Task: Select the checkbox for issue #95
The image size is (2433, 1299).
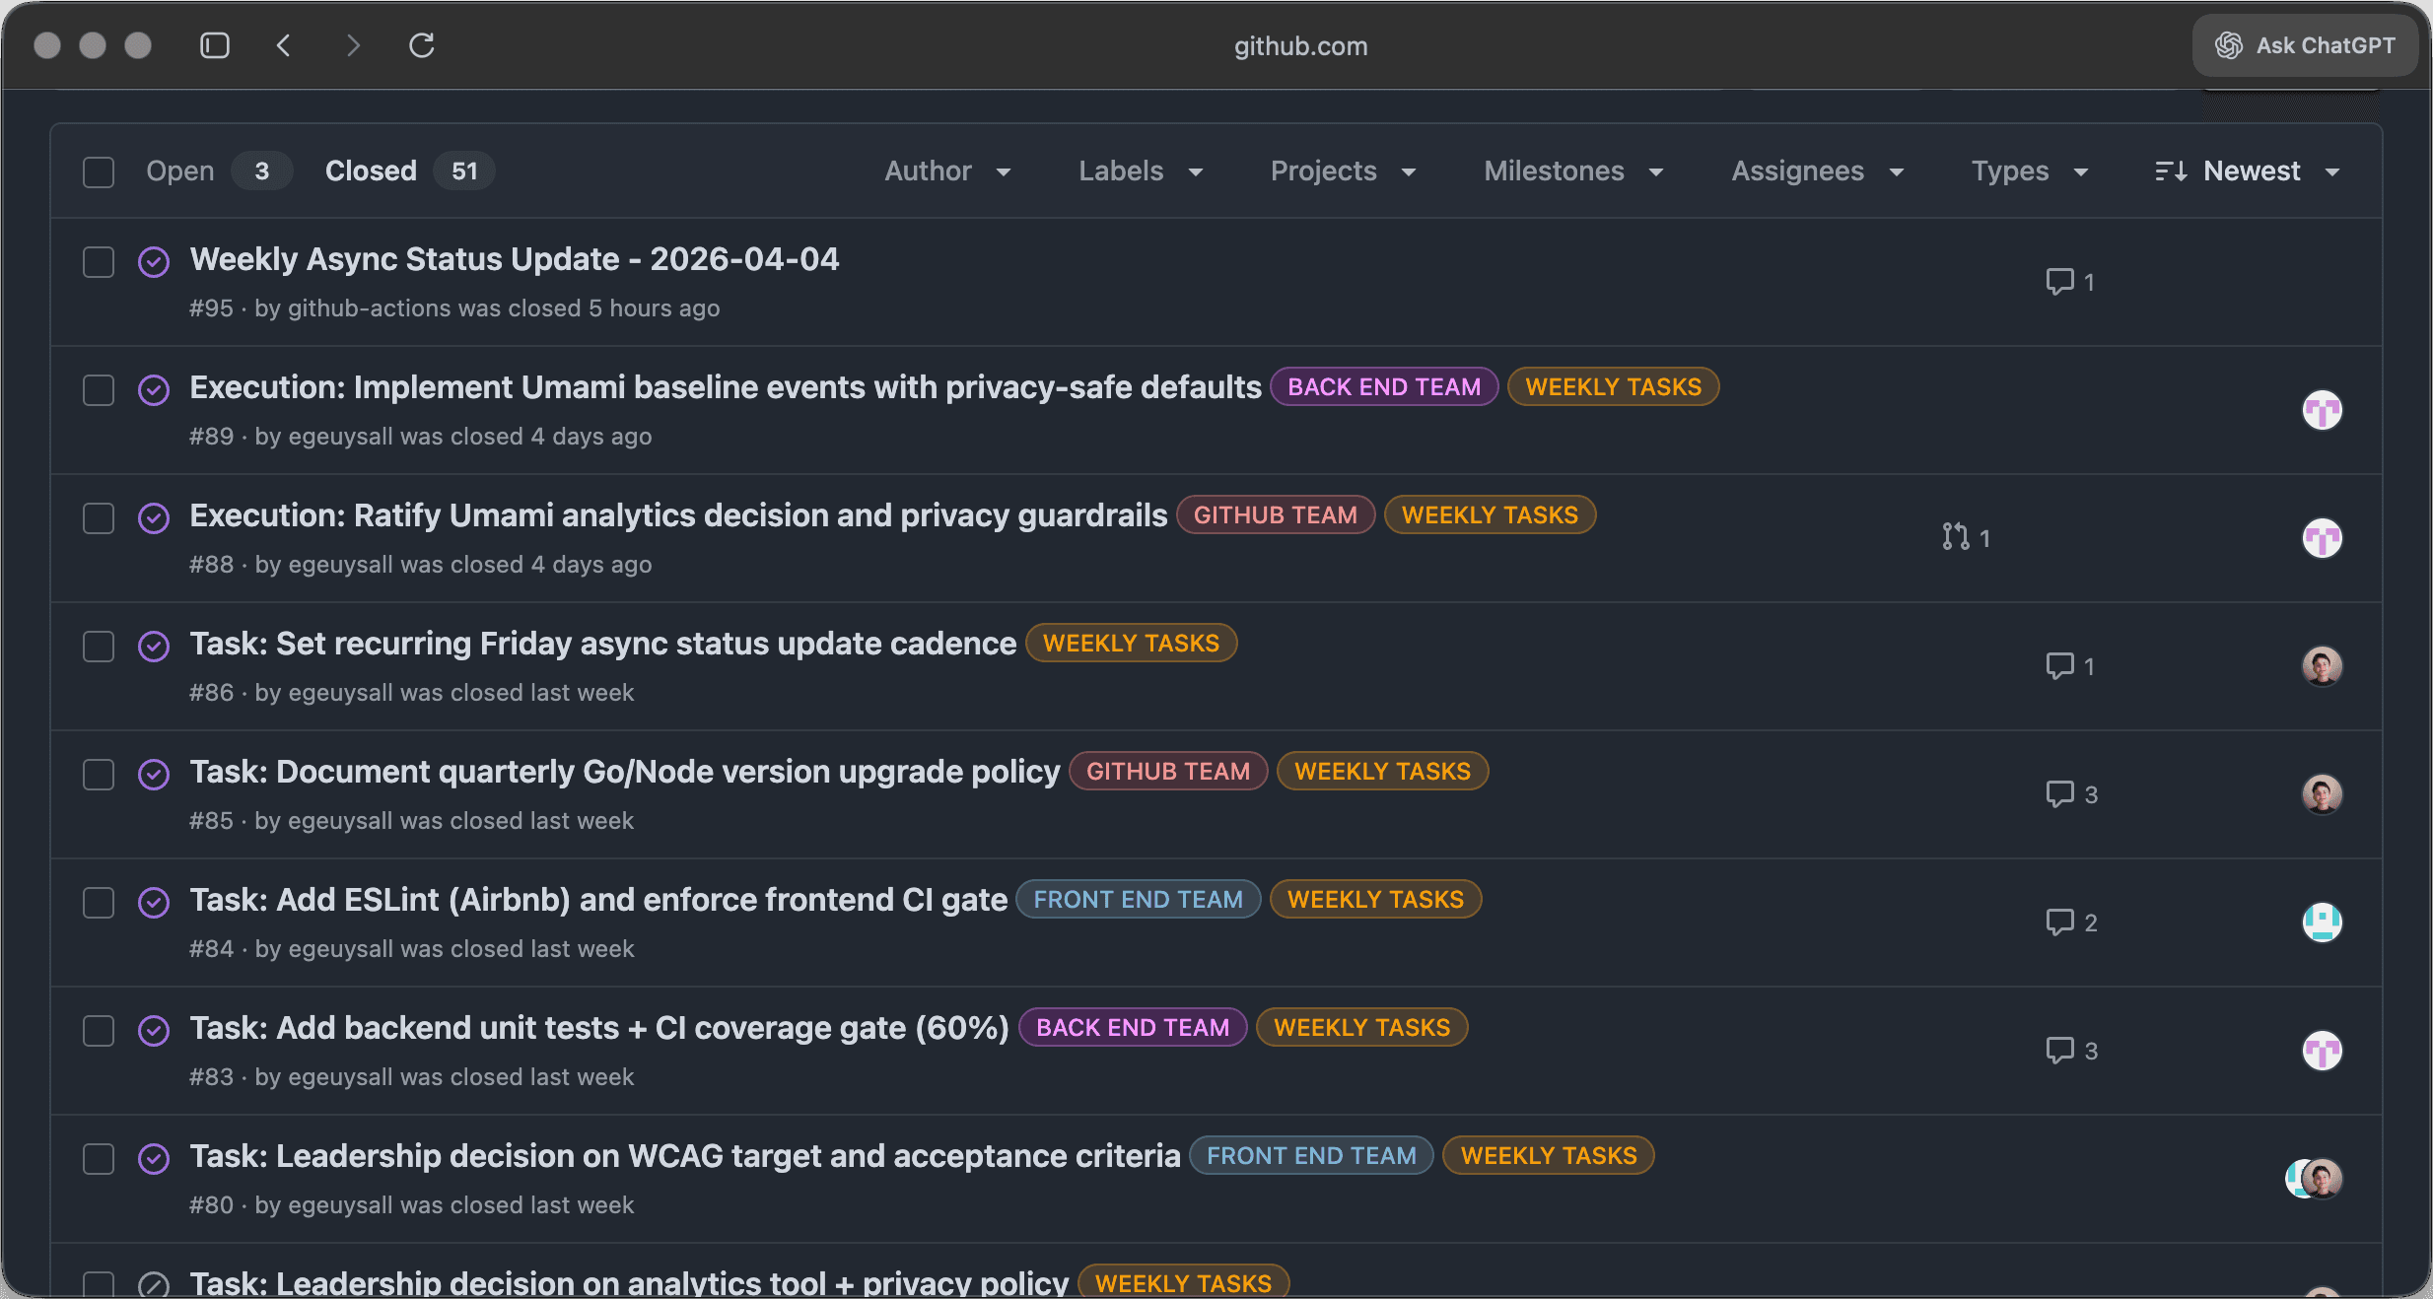Action: tap(99, 262)
